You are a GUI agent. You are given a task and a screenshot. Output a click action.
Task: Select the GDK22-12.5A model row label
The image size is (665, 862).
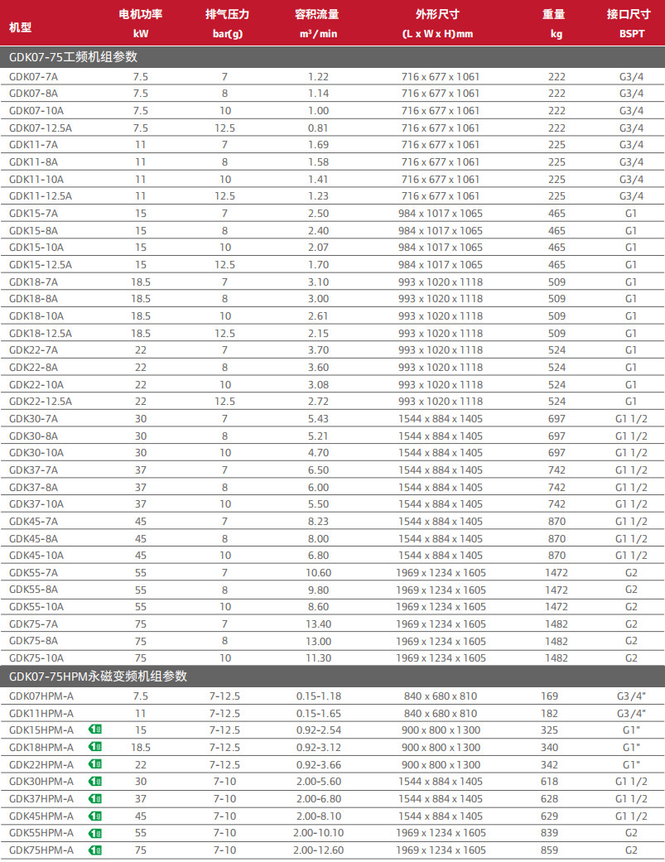click(x=41, y=402)
